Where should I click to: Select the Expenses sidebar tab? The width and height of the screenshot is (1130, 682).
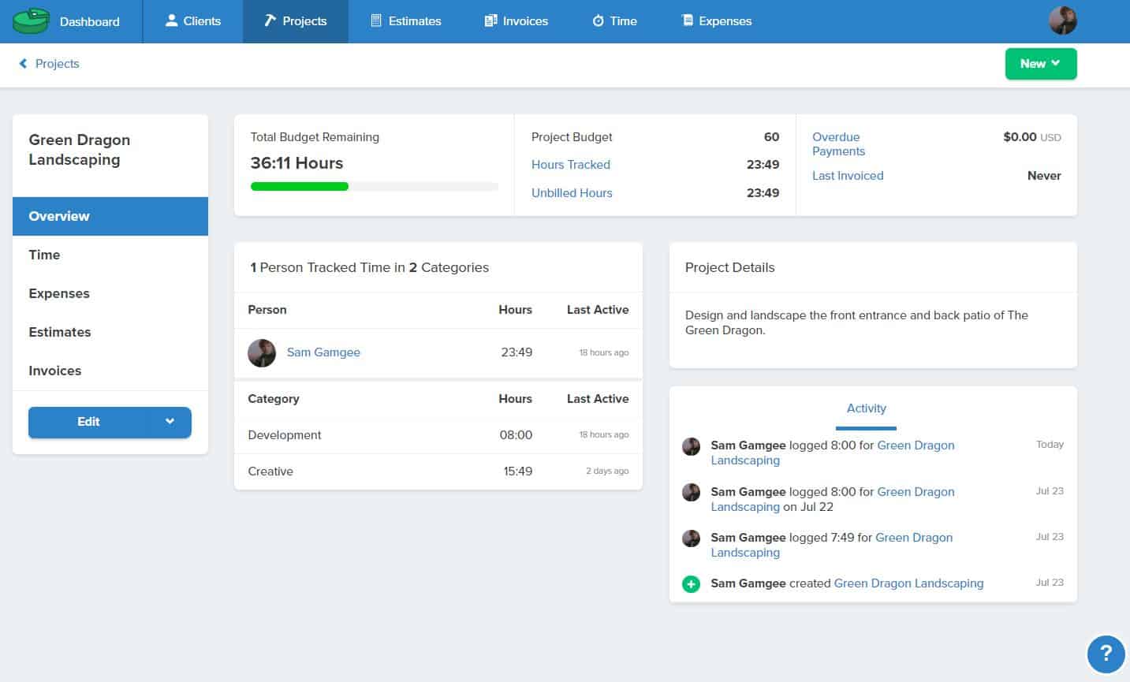click(110, 293)
